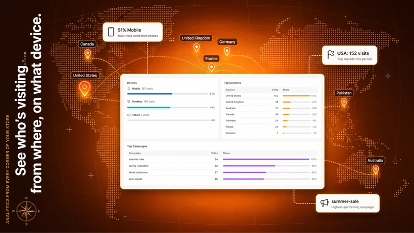Screen dimensions: 414x233
Task: Click the 'Campaign' column header
Action: [135, 153]
